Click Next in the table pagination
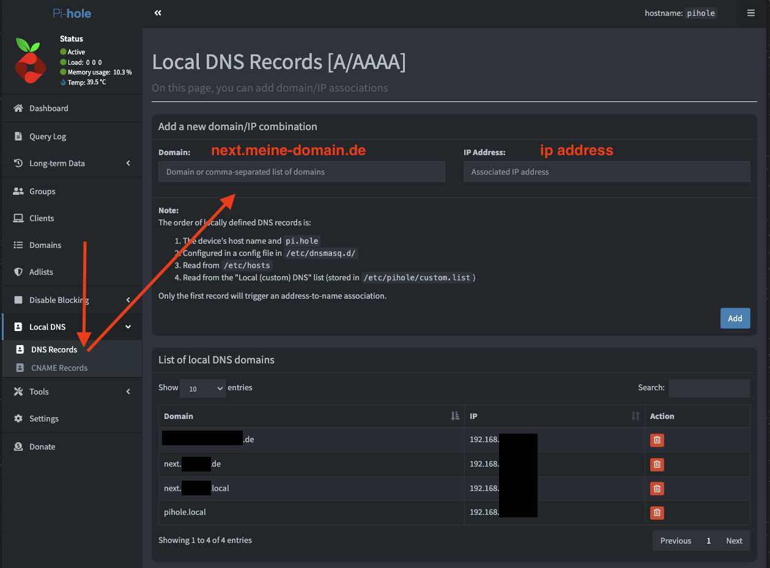The width and height of the screenshot is (770, 568). (x=734, y=541)
